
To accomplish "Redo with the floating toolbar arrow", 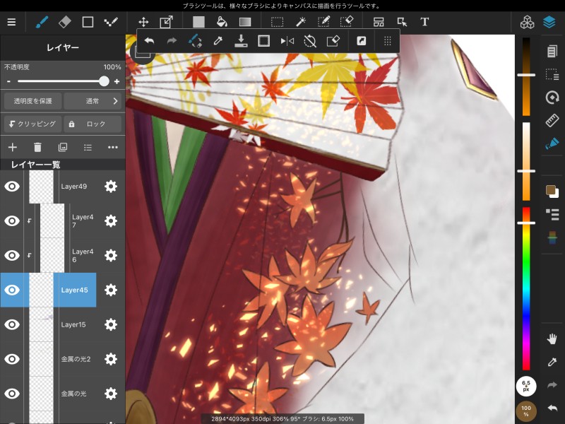I will (x=172, y=41).
